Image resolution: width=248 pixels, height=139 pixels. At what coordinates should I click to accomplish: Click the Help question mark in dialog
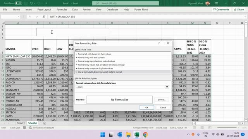tap(159, 43)
